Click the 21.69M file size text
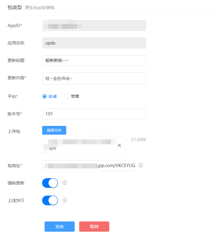 point(139,140)
